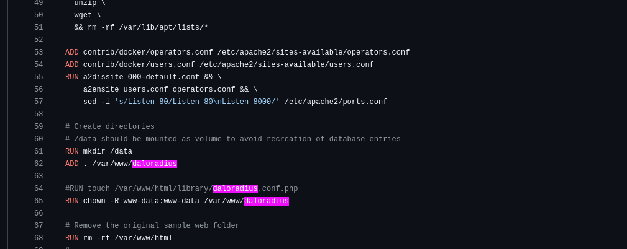Select line number 61
Screen dimensions: 627x249
click(x=39, y=151)
